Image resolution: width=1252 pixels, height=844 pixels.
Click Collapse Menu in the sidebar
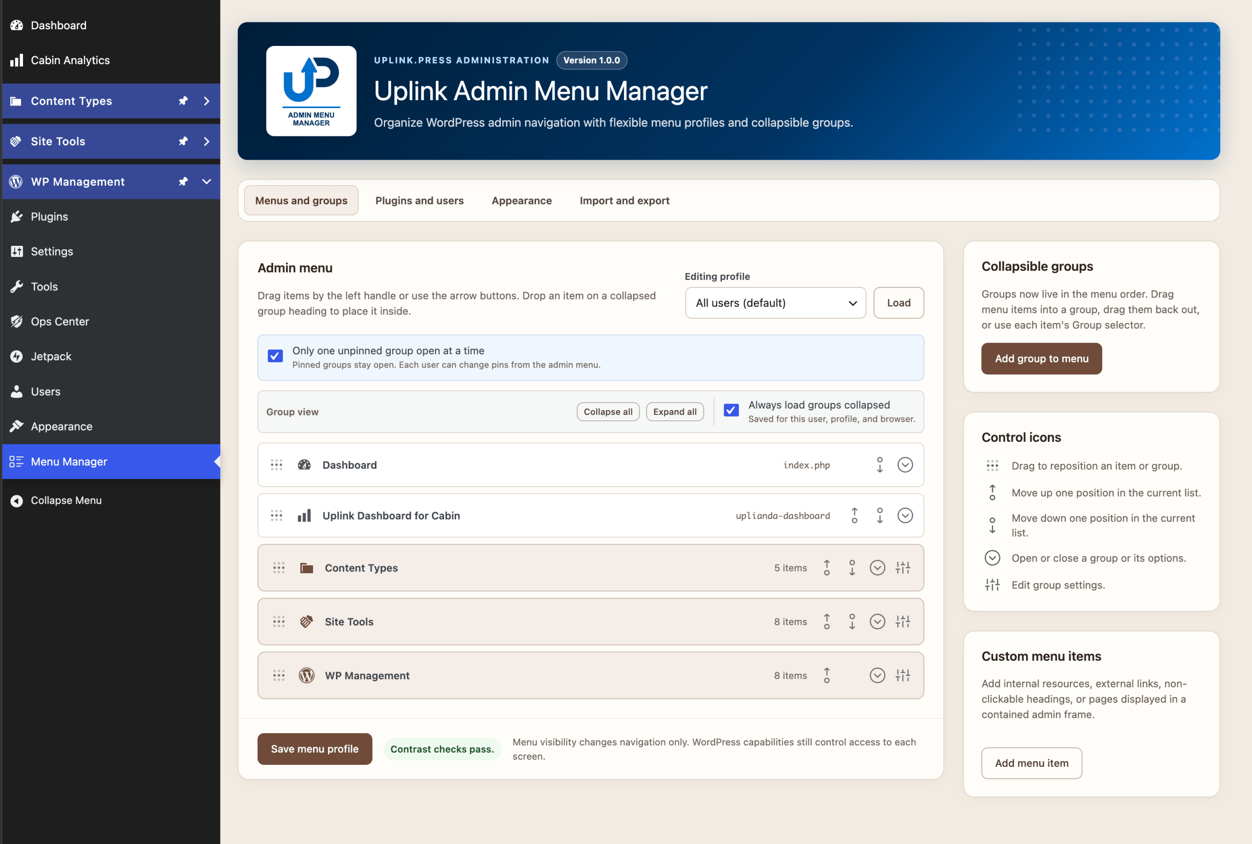click(x=112, y=500)
